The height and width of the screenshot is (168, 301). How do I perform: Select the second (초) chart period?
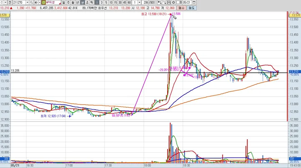pyautogui.click(x=87, y=2)
